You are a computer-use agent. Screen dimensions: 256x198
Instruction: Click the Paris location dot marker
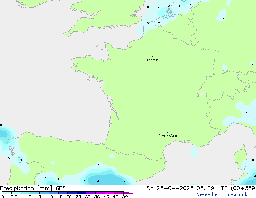(153, 57)
